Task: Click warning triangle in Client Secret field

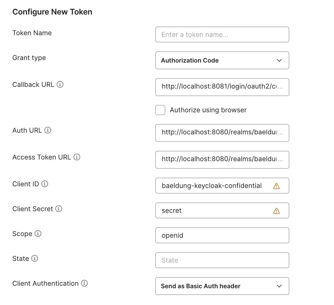Action: [x=276, y=211]
